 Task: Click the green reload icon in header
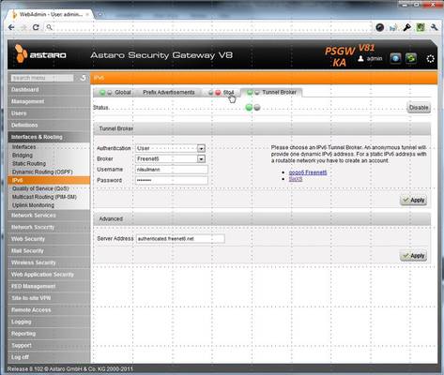point(411,58)
